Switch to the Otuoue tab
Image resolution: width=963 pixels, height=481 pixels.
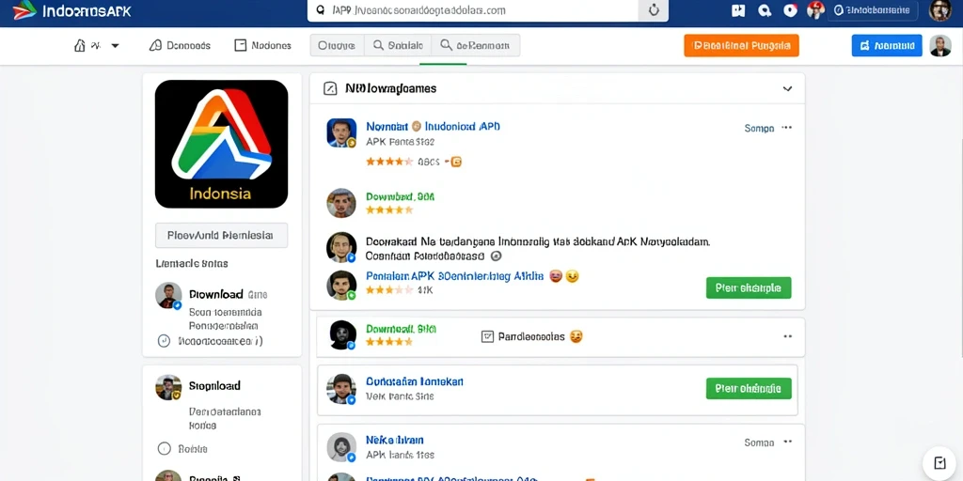click(338, 45)
